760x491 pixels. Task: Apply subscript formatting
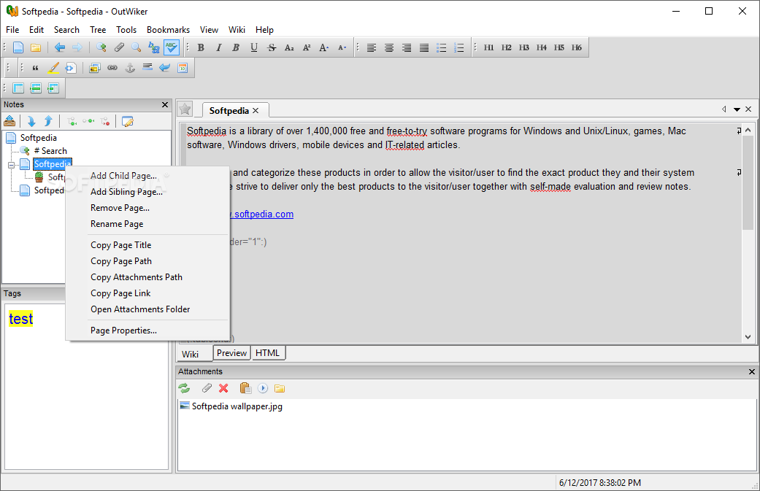(x=289, y=47)
